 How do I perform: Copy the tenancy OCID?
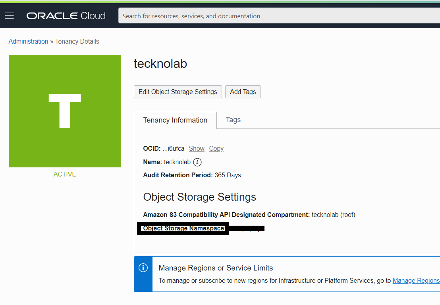(x=216, y=149)
